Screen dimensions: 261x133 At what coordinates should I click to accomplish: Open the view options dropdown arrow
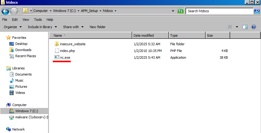point(237,27)
